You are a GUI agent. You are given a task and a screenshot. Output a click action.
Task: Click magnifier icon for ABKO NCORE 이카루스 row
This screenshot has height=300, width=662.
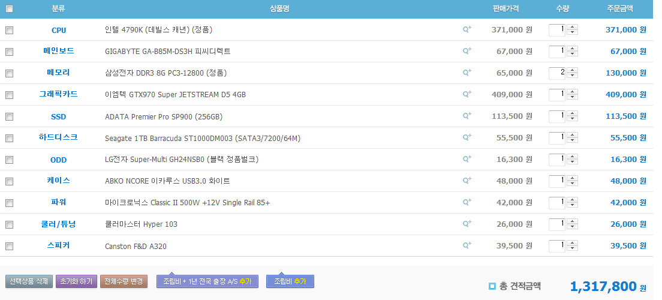(x=467, y=180)
